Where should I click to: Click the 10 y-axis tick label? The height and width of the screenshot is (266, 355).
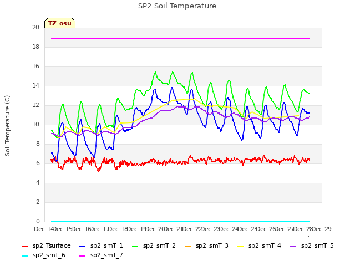tap(35, 124)
